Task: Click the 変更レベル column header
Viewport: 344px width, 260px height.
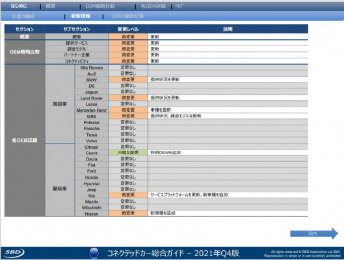Action: pyautogui.click(x=128, y=29)
